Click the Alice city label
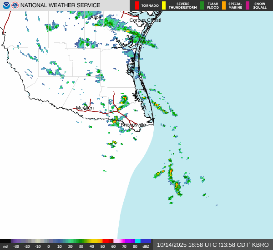 (96, 17)
